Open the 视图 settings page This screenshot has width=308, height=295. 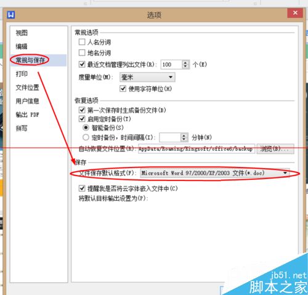pos(22,33)
